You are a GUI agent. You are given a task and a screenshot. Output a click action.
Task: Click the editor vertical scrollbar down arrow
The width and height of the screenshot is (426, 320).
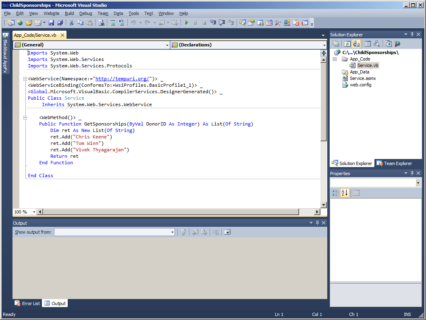coord(323,205)
